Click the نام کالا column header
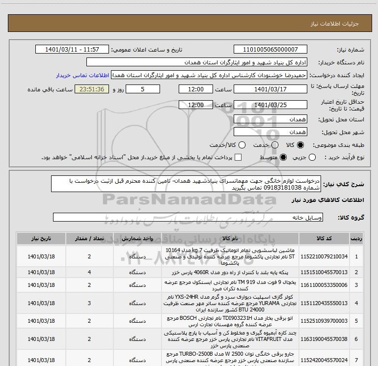Image resolution: width=378 pixels, height=366 pixels. point(230,239)
